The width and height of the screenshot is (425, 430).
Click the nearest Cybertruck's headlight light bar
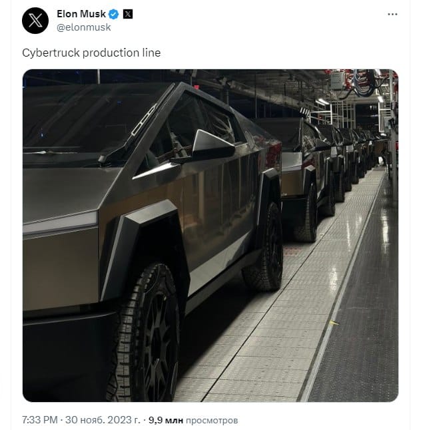60,223
